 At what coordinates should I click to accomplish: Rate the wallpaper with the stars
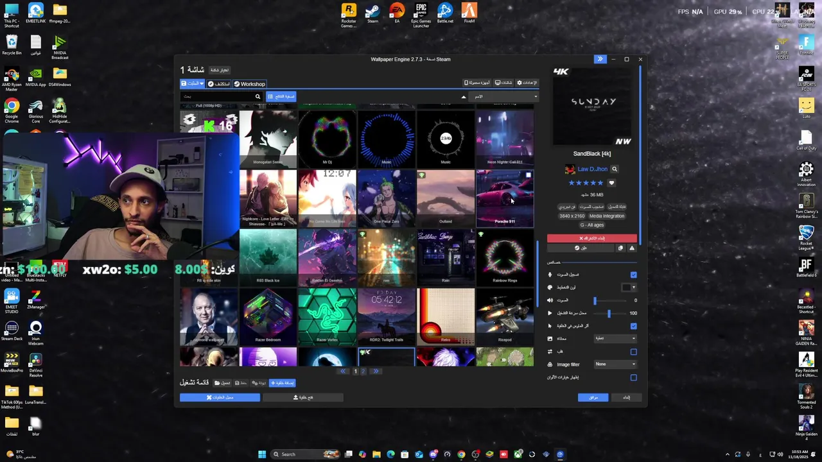586,183
